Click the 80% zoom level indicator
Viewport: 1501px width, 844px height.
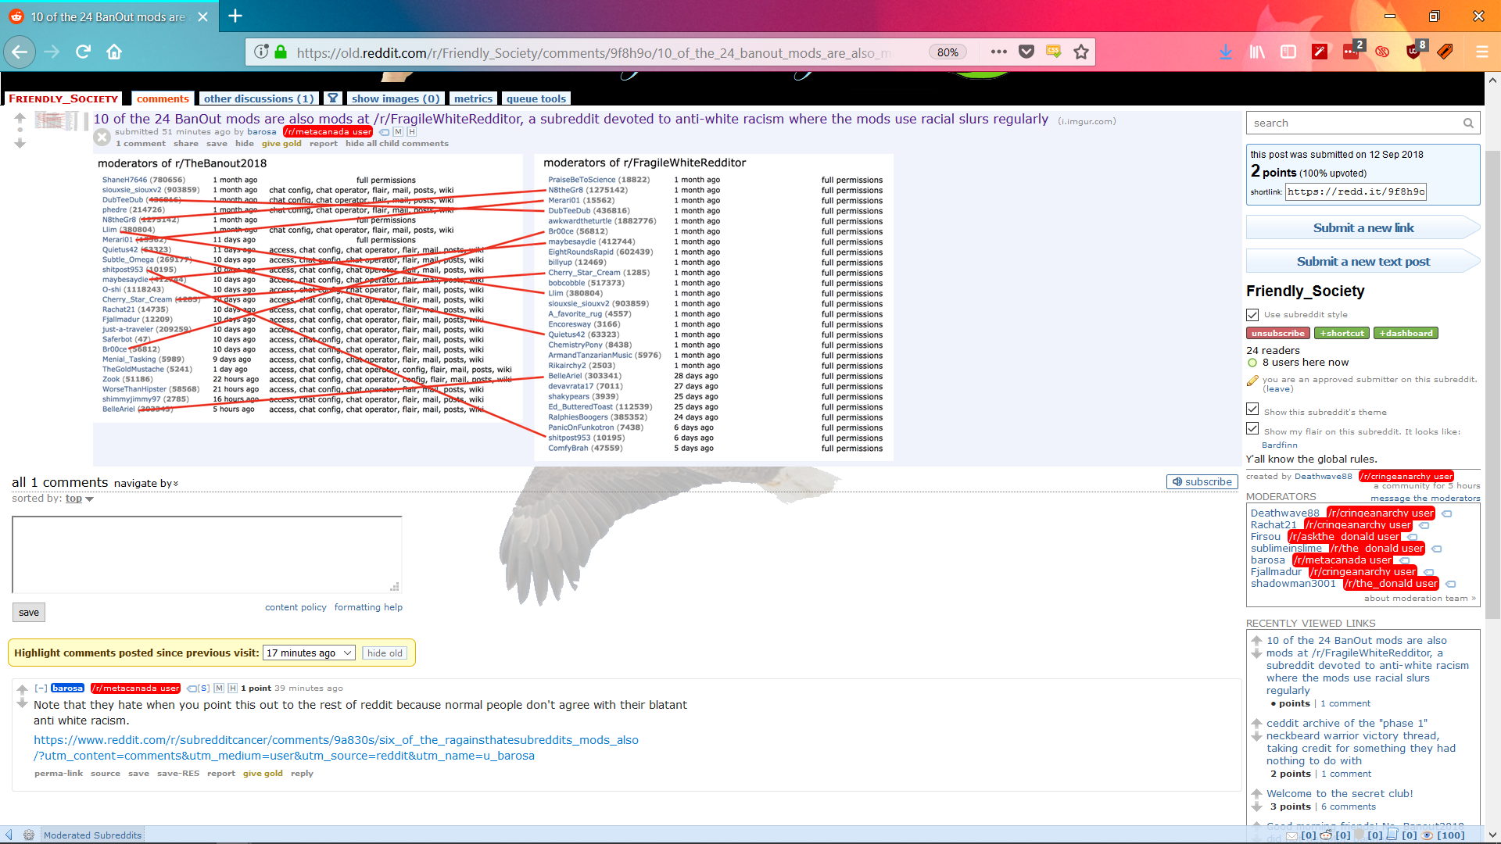click(x=948, y=52)
